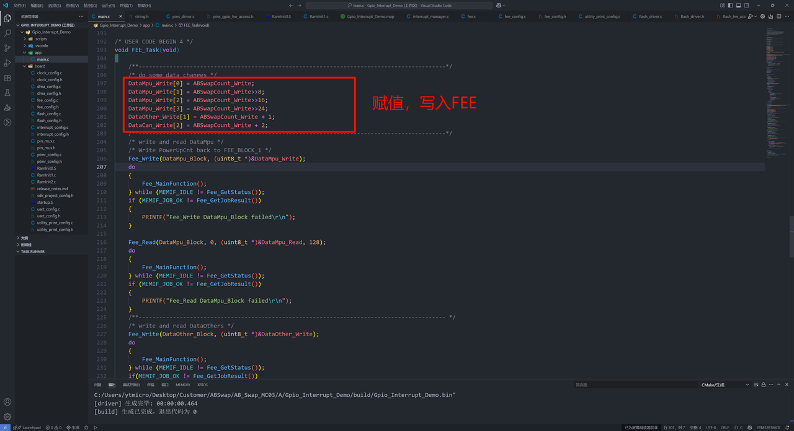The width and height of the screenshot is (794, 431).
Task: Open the Manage gear settings menu
Action: [7, 417]
